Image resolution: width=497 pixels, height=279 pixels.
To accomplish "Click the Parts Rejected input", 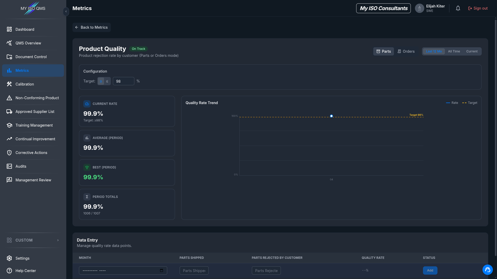I will 266,270.
